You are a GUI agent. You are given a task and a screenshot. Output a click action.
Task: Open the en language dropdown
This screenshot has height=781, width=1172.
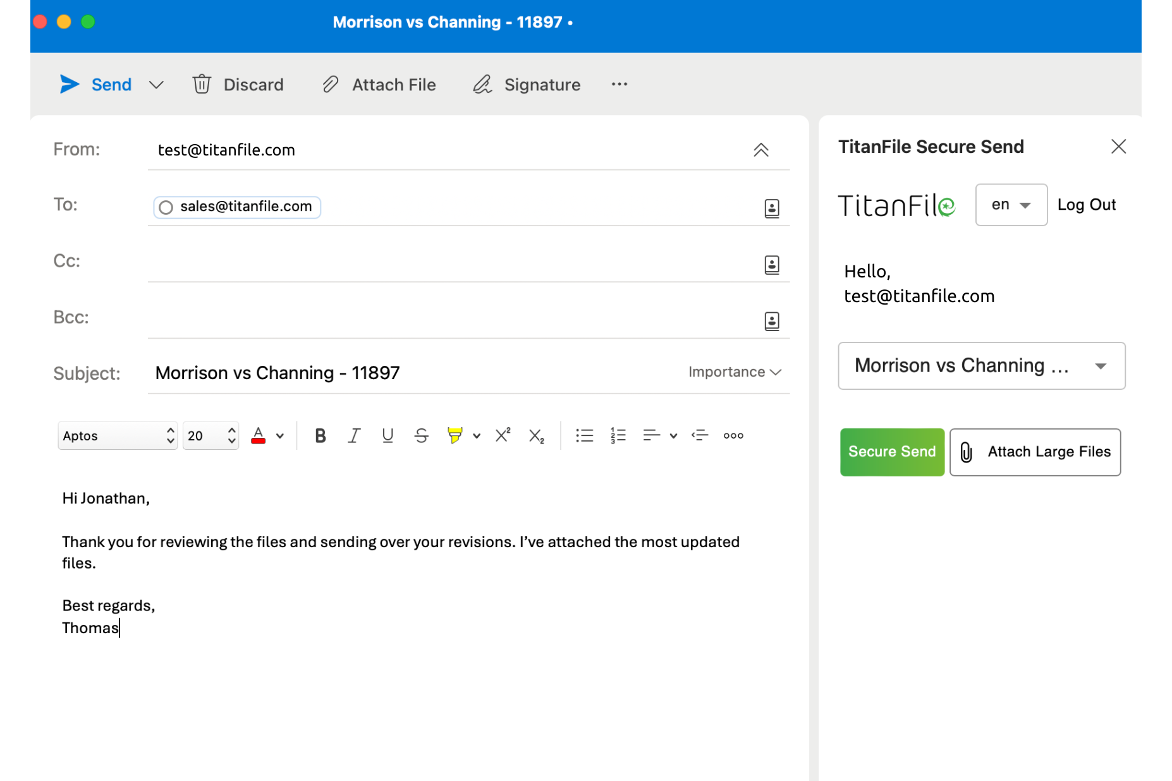click(1011, 205)
